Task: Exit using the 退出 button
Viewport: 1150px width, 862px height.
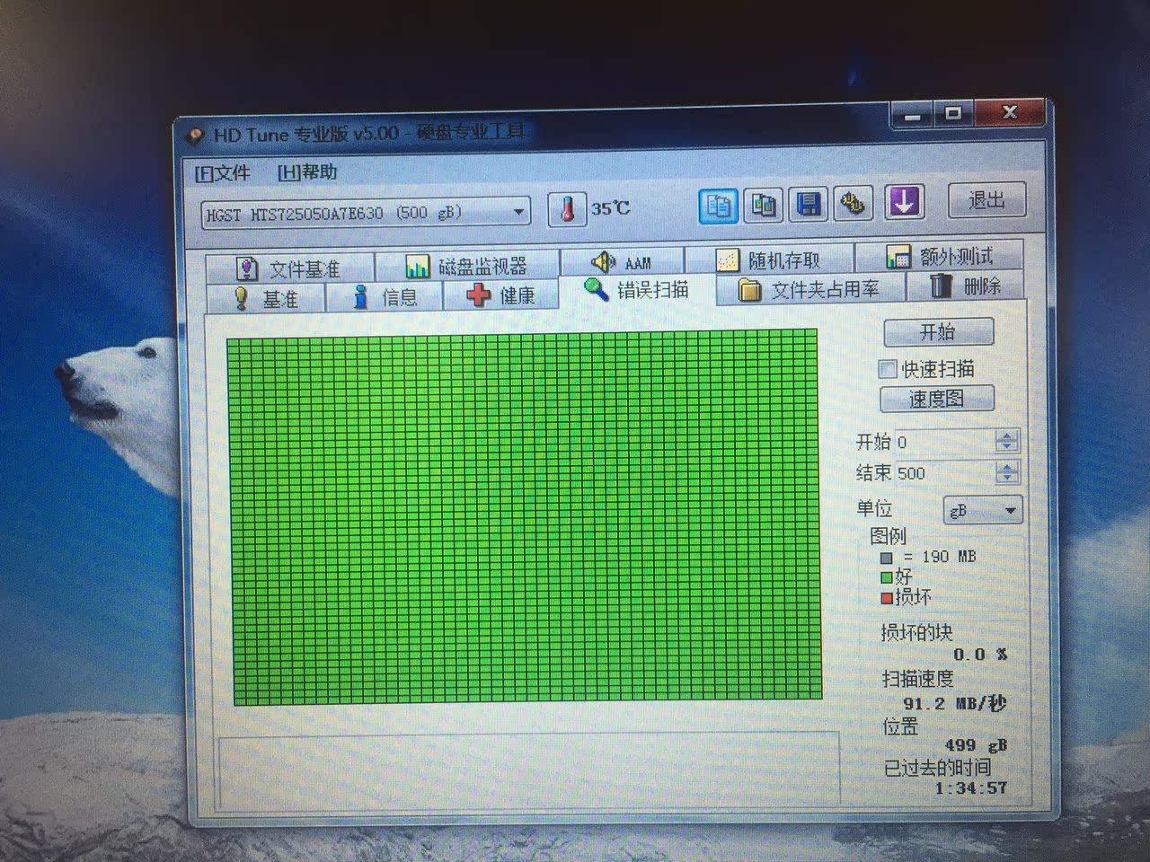Action: [986, 200]
